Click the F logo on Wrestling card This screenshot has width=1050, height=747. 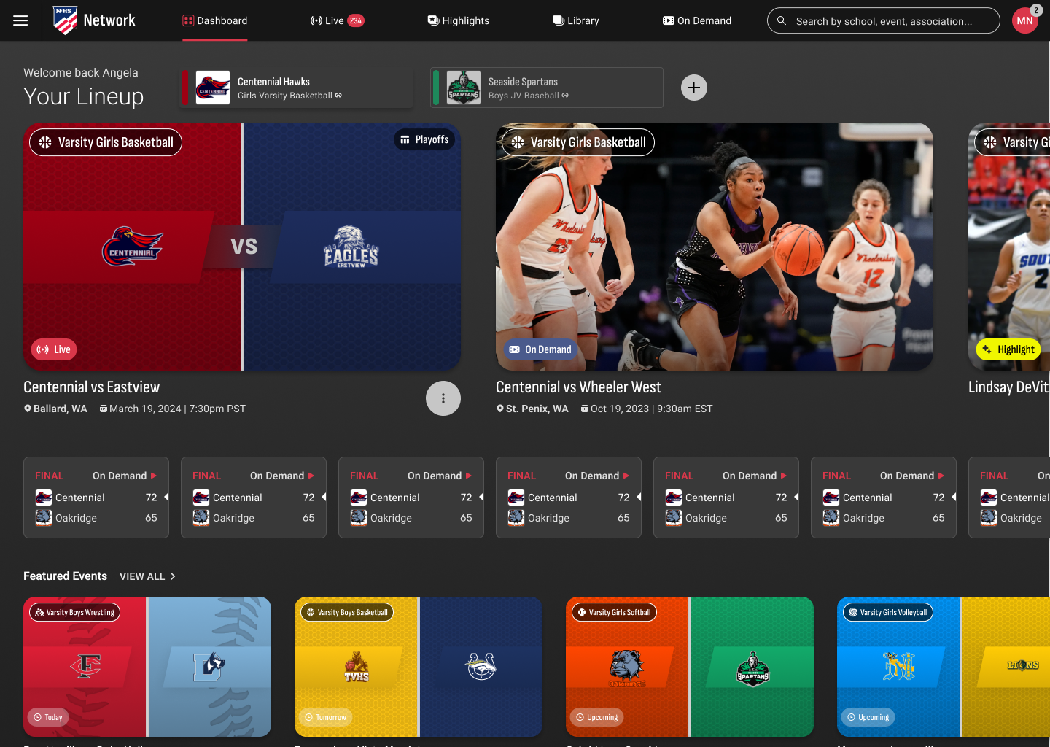pyautogui.click(x=85, y=666)
